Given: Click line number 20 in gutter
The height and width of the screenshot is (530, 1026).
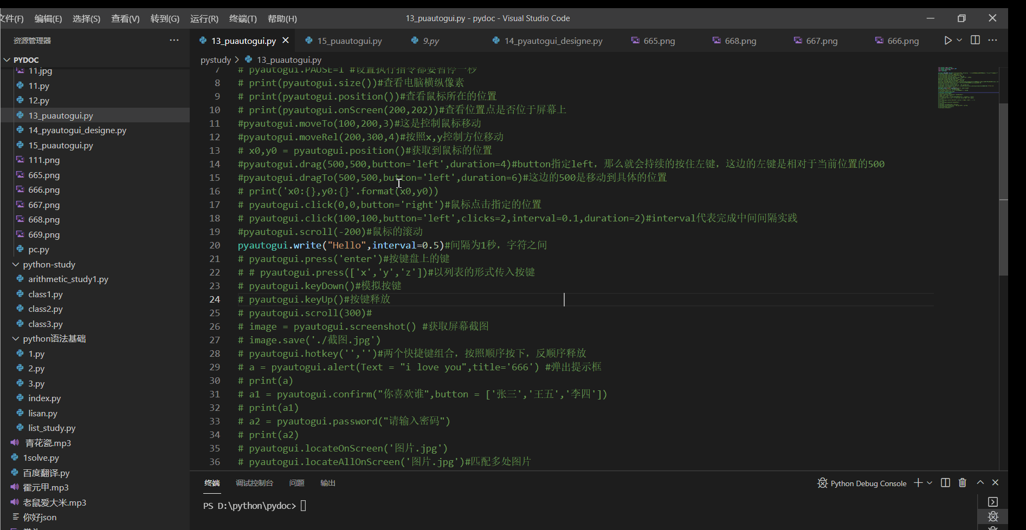Looking at the screenshot, I should pos(215,245).
